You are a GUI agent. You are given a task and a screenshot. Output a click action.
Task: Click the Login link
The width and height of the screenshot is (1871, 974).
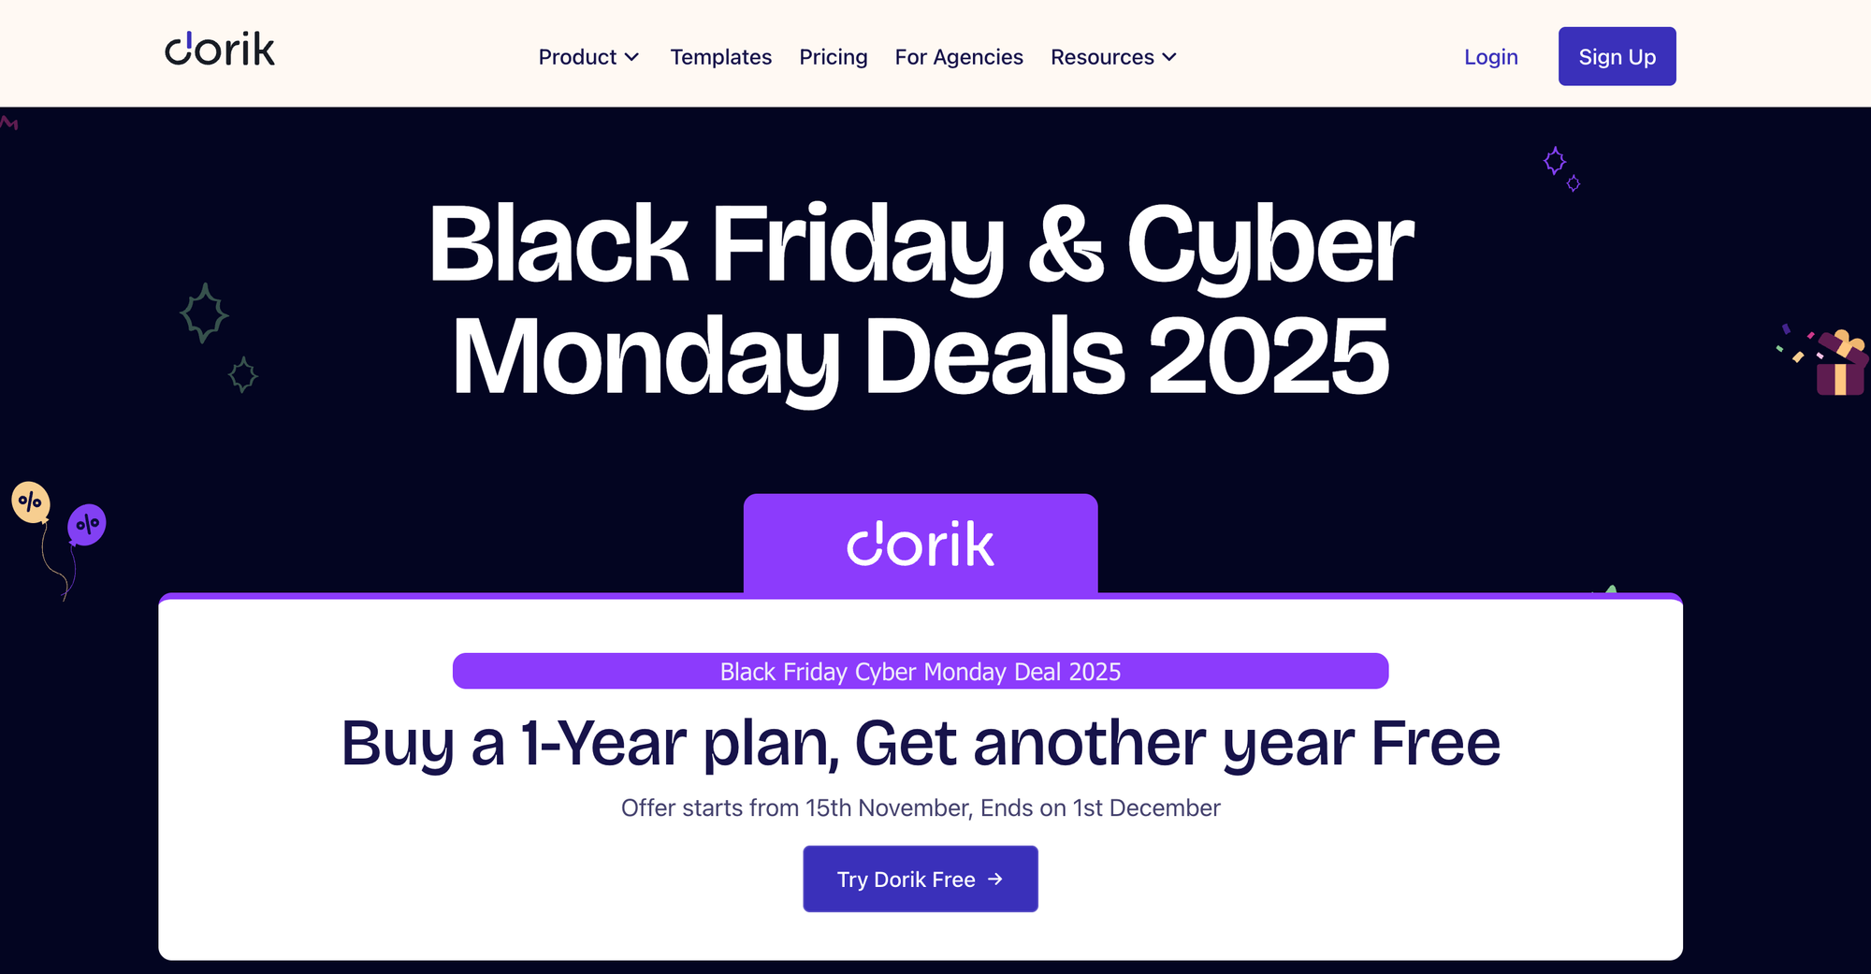click(x=1491, y=57)
